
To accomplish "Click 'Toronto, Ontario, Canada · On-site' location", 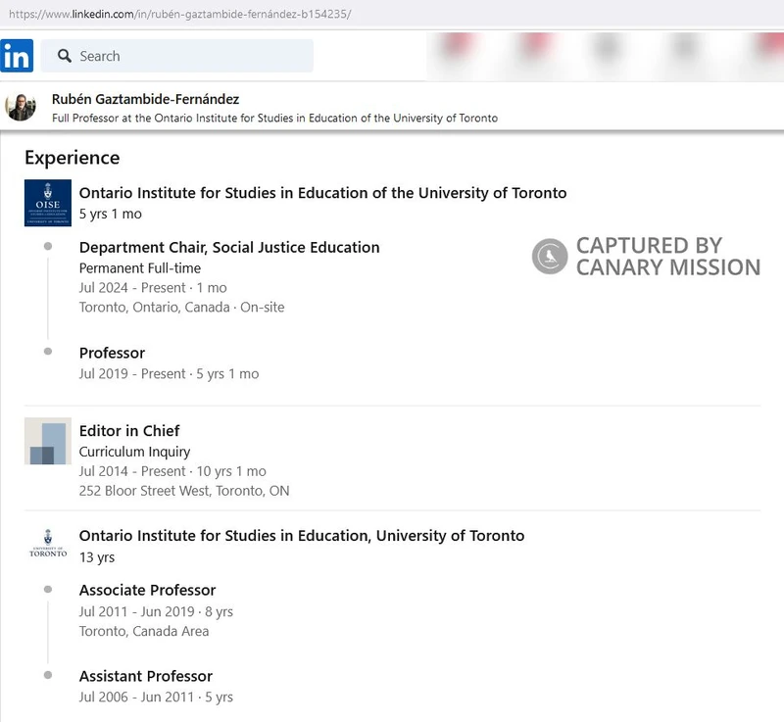I will pyautogui.click(x=181, y=308).
